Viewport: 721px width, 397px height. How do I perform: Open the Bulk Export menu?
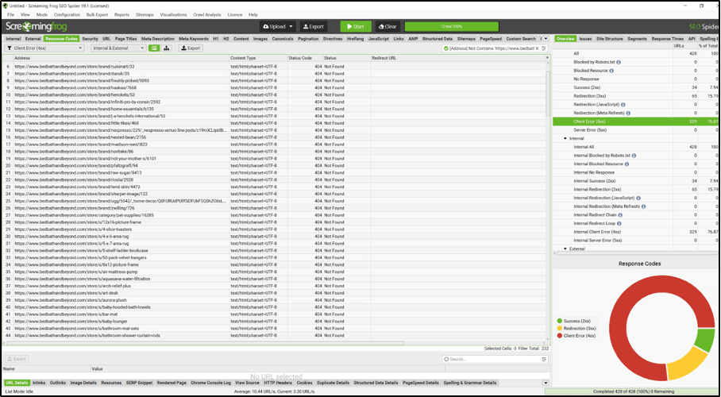pyautogui.click(x=97, y=14)
